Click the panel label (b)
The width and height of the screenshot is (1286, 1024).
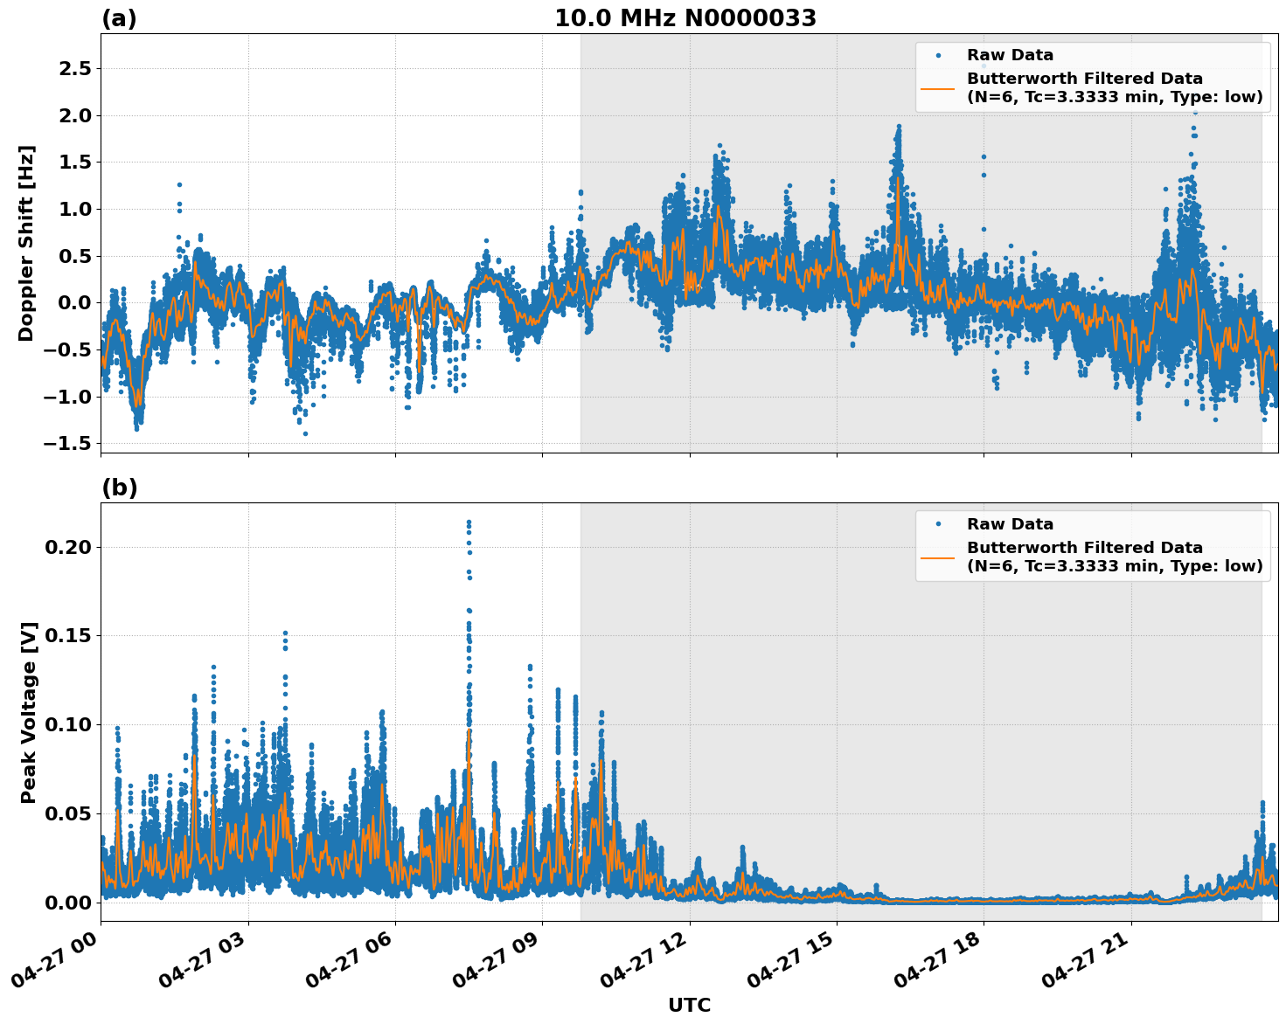pyautogui.click(x=119, y=487)
